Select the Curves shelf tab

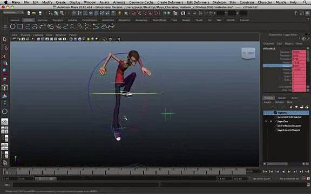[x=29, y=20]
